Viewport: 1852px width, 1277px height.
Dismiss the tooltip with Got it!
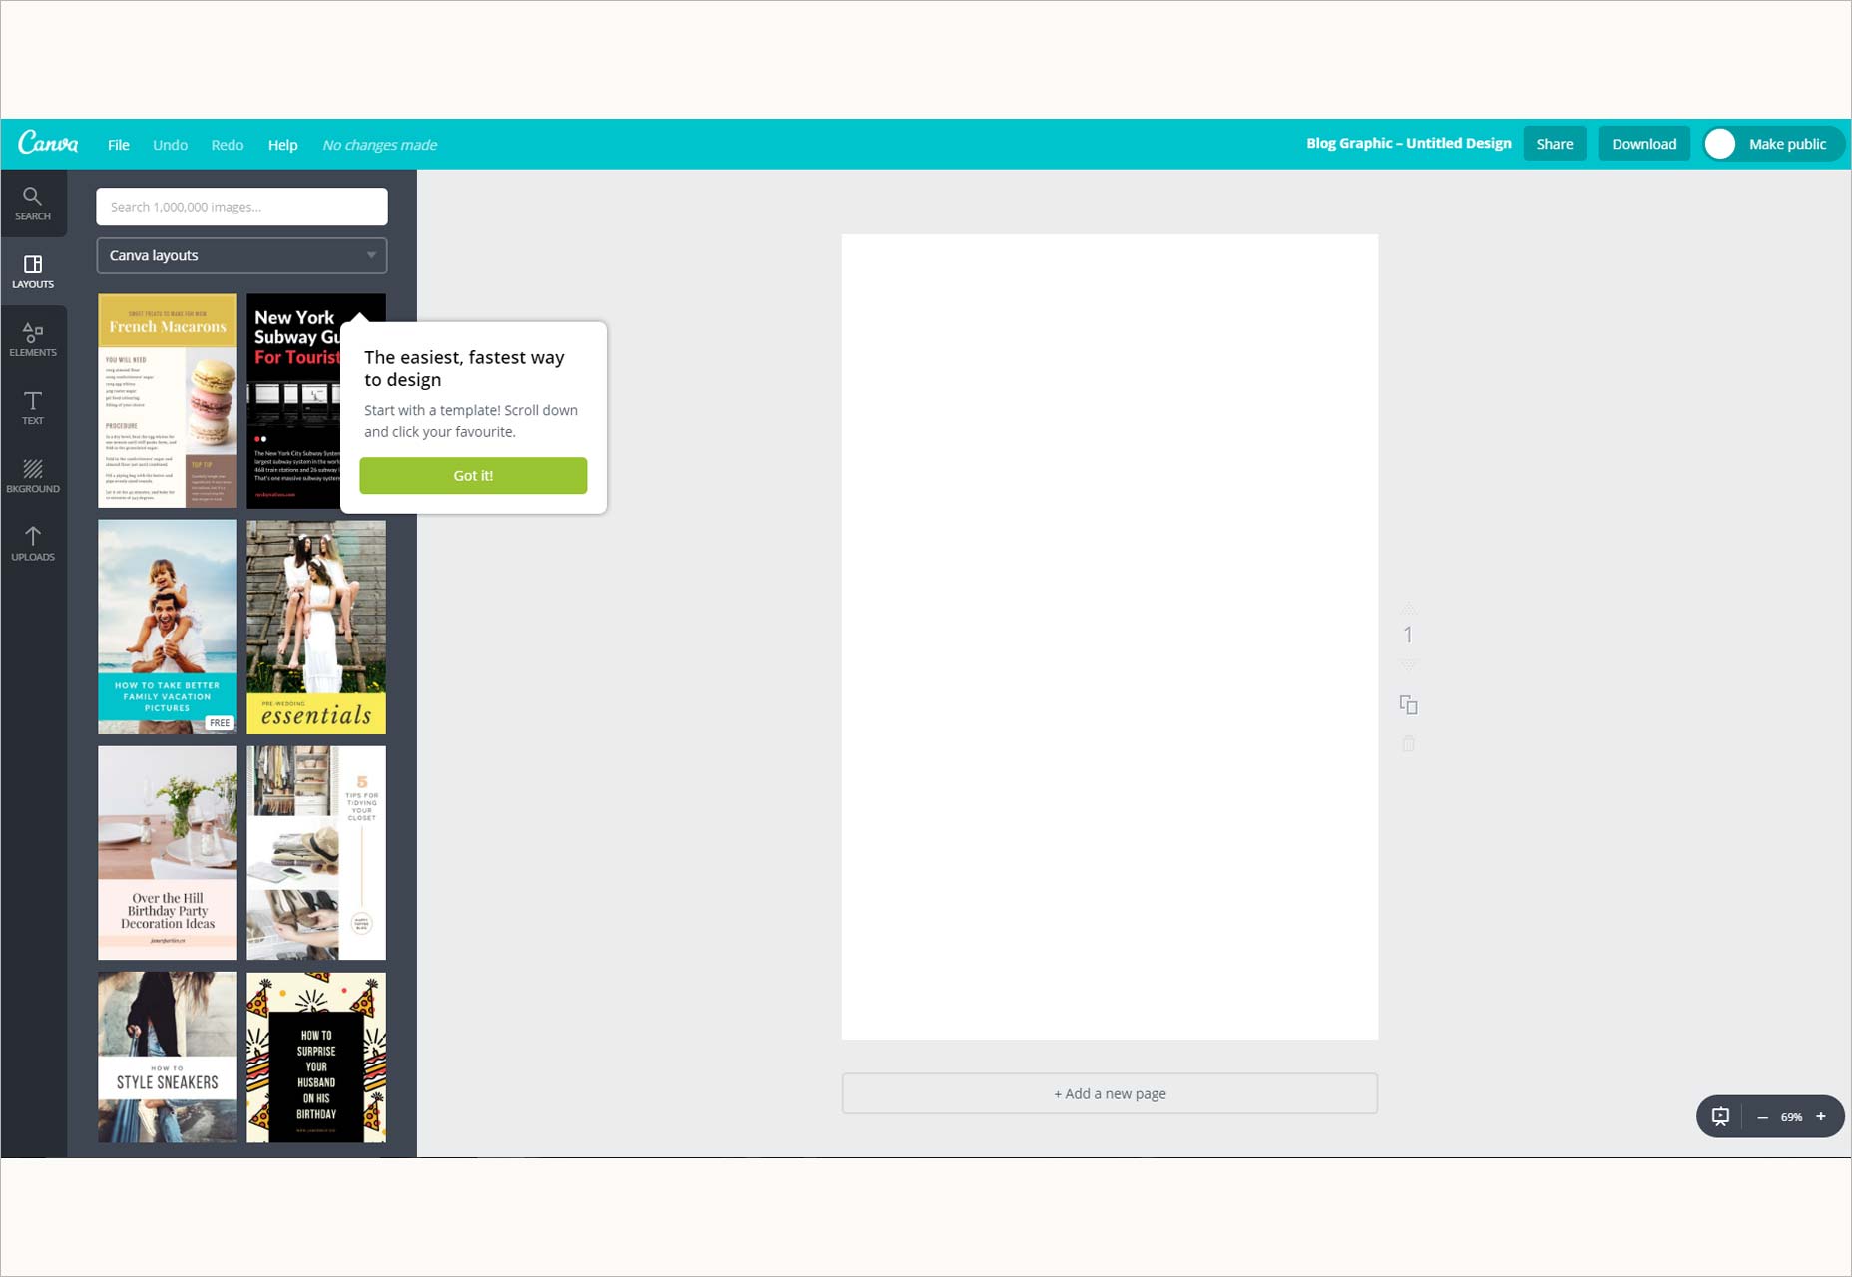click(473, 476)
